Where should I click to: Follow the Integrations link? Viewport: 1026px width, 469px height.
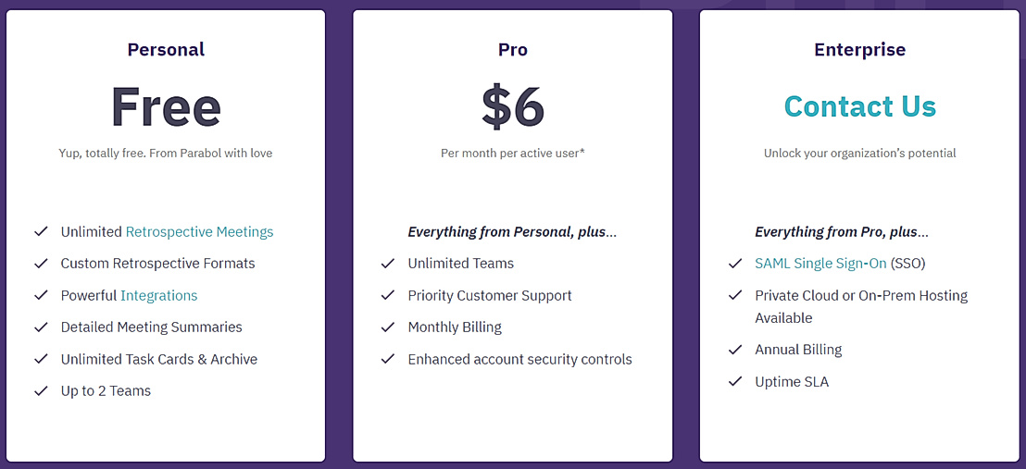158,295
